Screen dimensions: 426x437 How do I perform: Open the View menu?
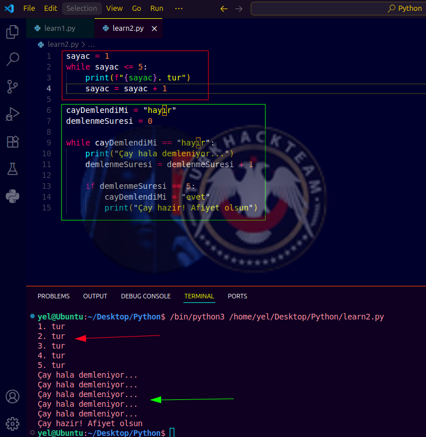(114, 9)
